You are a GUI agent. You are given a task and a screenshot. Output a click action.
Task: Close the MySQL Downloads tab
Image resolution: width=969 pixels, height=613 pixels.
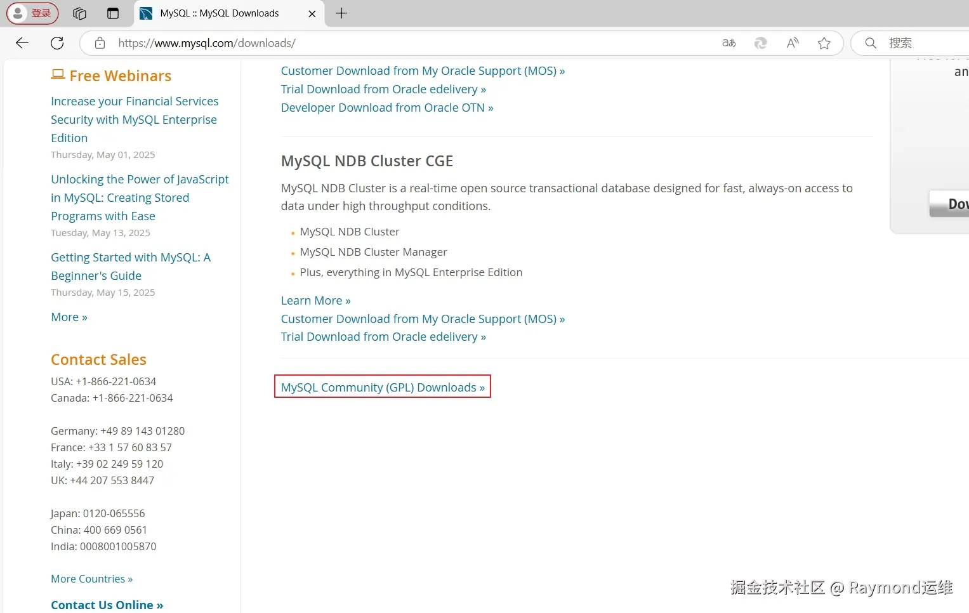(x=312, y=13)
